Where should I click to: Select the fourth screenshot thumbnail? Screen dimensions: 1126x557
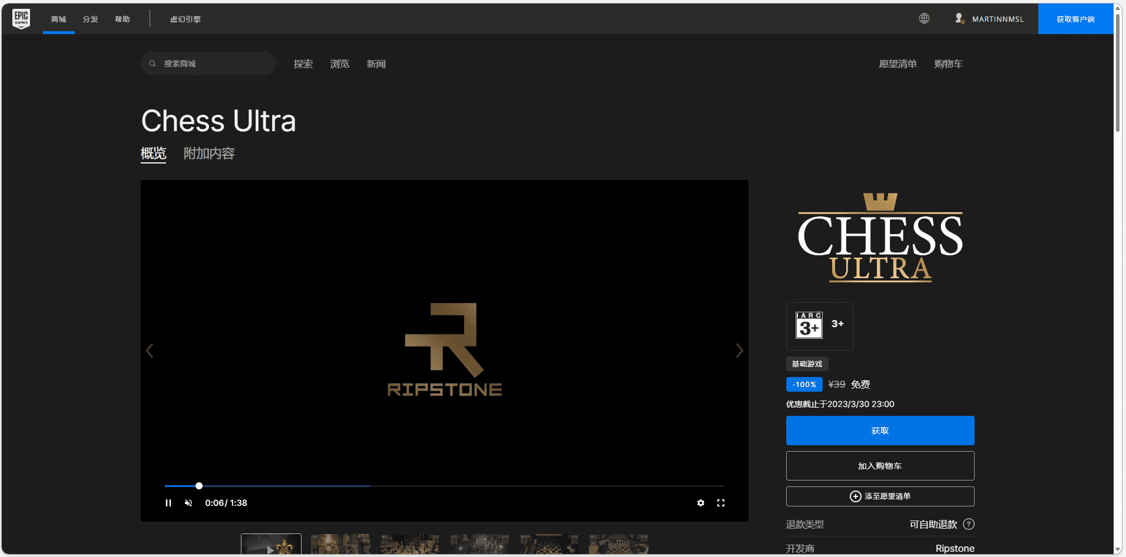point(479,544)
